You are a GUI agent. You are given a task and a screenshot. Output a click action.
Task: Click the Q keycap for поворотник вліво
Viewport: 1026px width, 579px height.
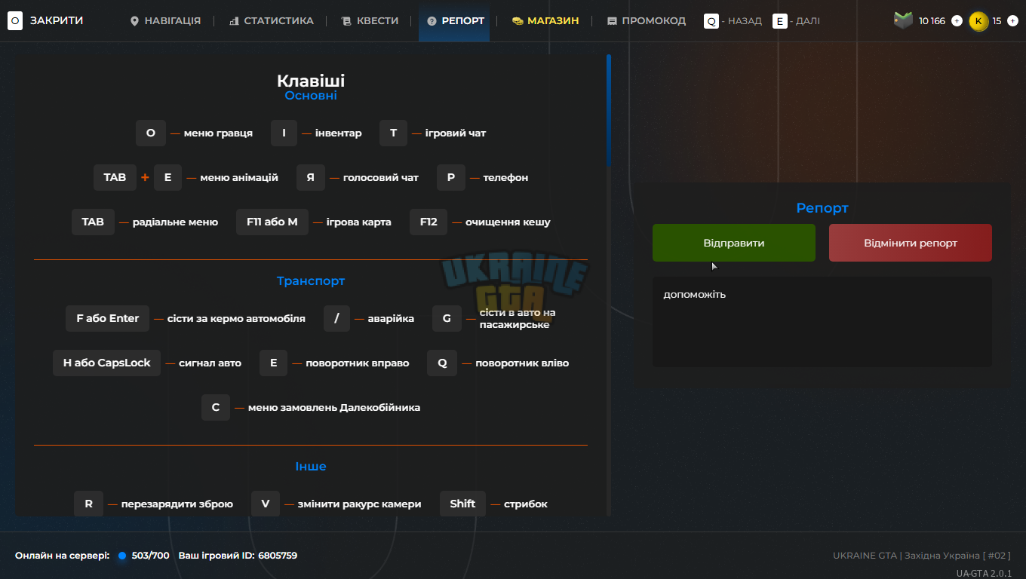coord(442,363)
